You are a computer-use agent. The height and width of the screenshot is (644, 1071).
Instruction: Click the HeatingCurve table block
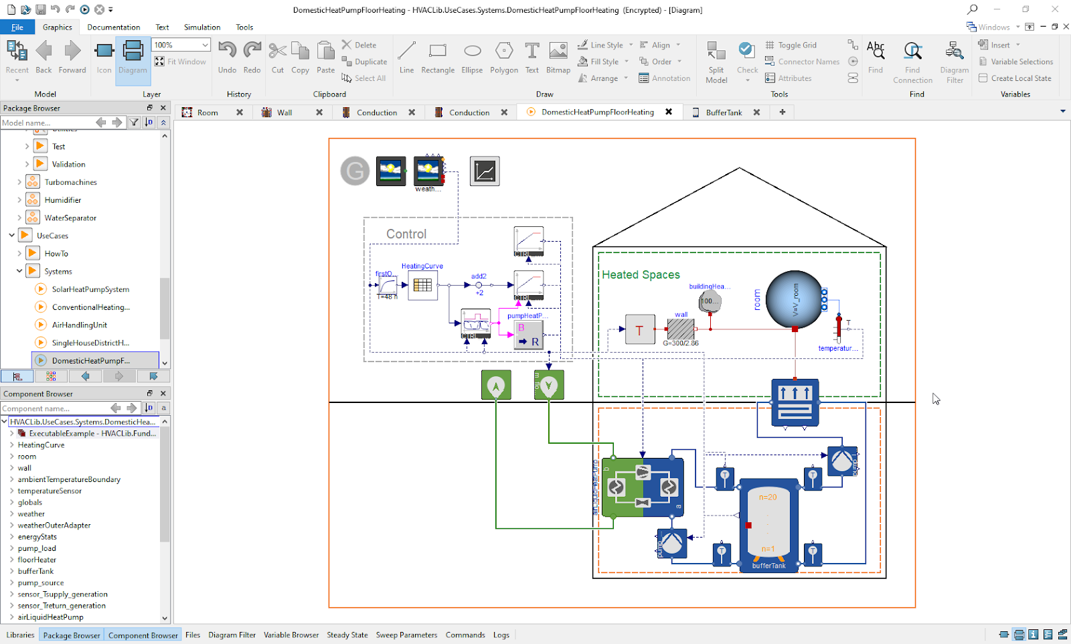(x=422, y=285)
